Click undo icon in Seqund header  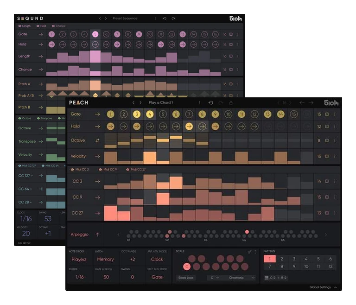tap(165, 19)
